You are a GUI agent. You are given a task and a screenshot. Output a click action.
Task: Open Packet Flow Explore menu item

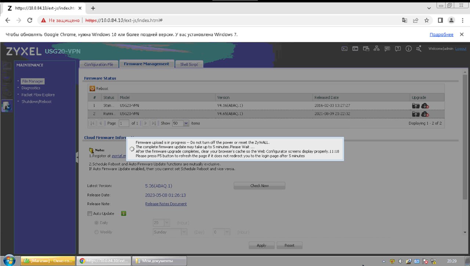coord(38,95)
